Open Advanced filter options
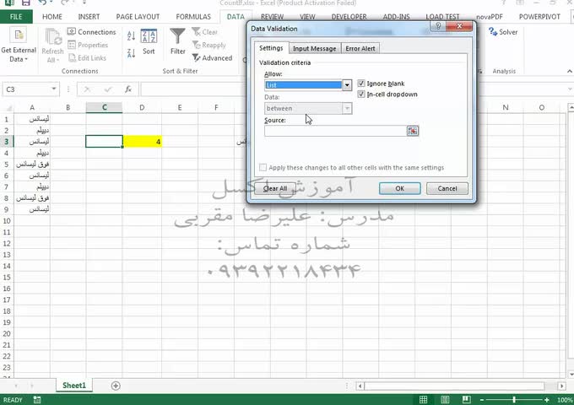Screen dimensions: 574x405 click(x=213, y=58)
